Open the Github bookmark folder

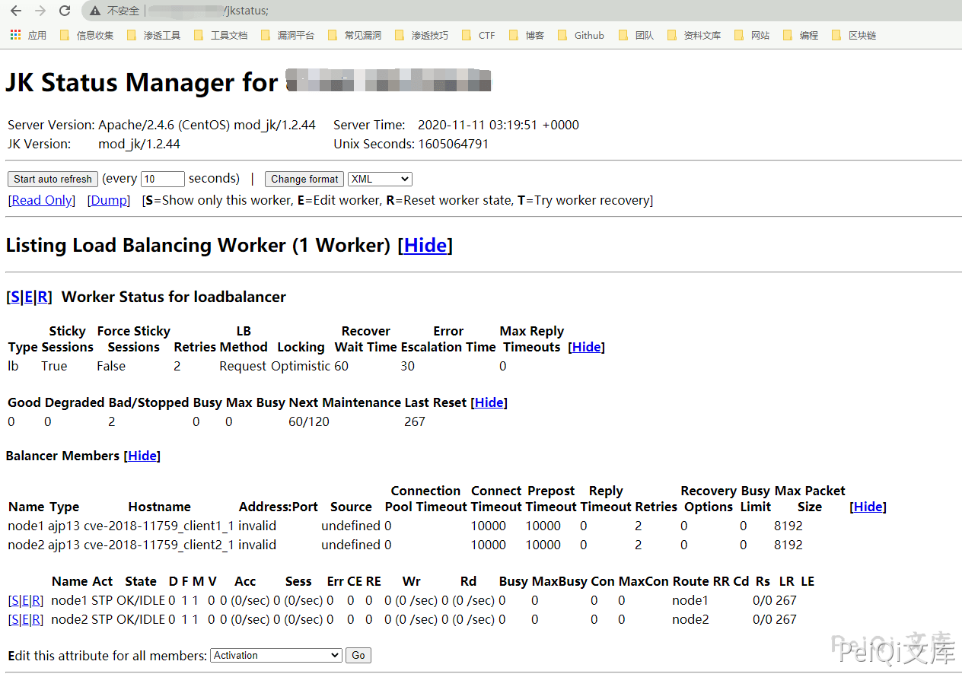coord(581,35)
